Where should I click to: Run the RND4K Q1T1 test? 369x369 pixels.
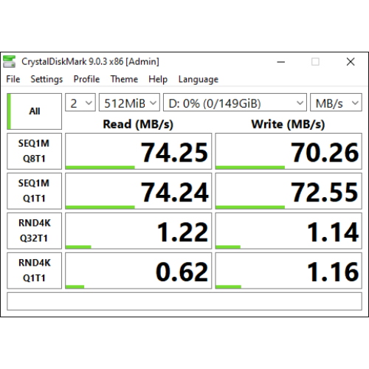pyautogui.click(x=34, y=271)
